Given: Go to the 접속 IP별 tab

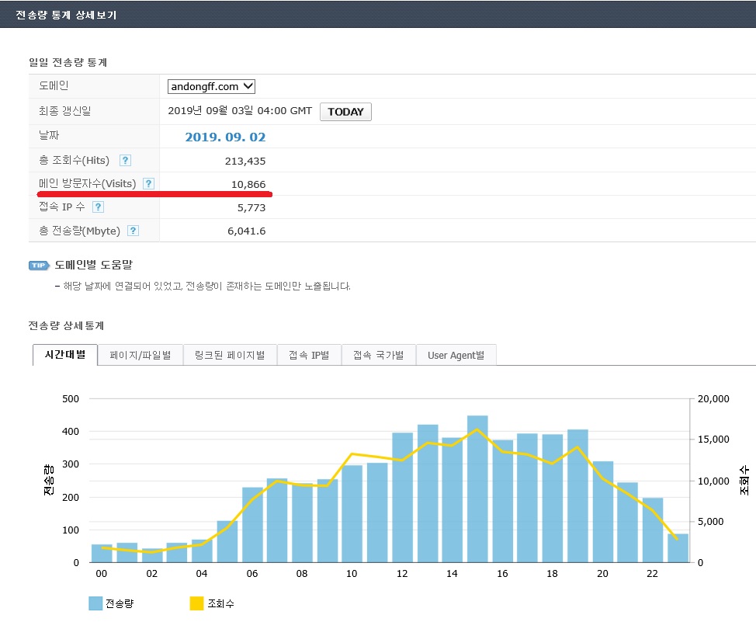Looking at the screenshot, I should (x=309, y=355).
